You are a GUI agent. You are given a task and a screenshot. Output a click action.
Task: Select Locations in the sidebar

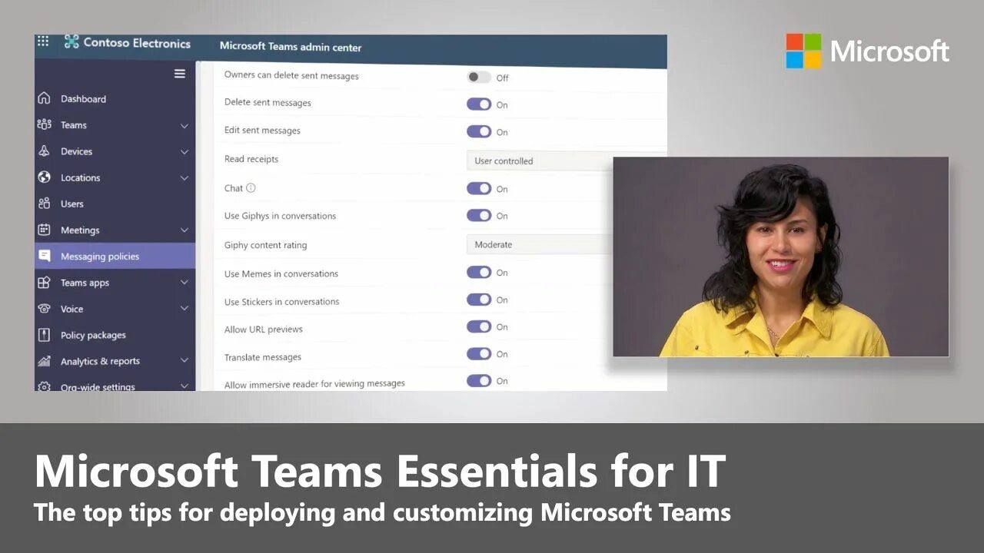(115, 177)
